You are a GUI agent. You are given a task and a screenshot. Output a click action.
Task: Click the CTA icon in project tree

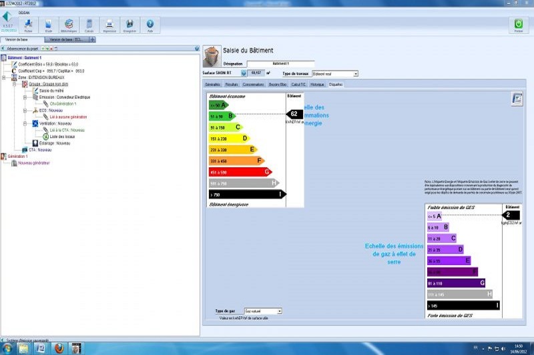(x=25, y=150)
